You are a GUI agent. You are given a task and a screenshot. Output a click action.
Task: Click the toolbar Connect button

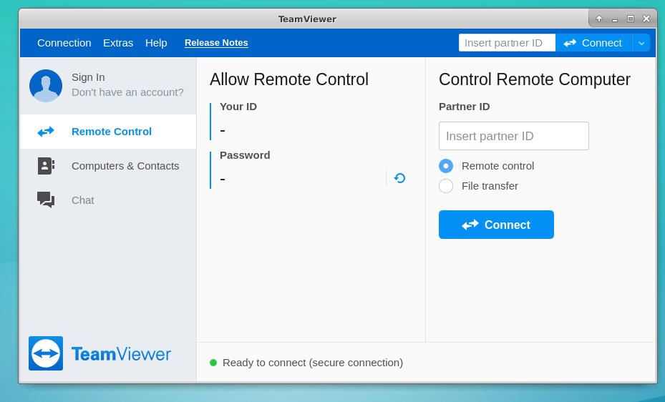(x=593, y=43)
